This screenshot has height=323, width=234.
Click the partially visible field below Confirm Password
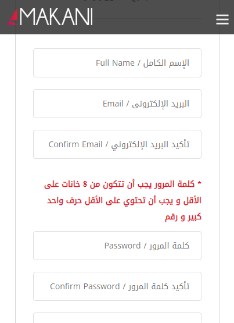(117, 318)
